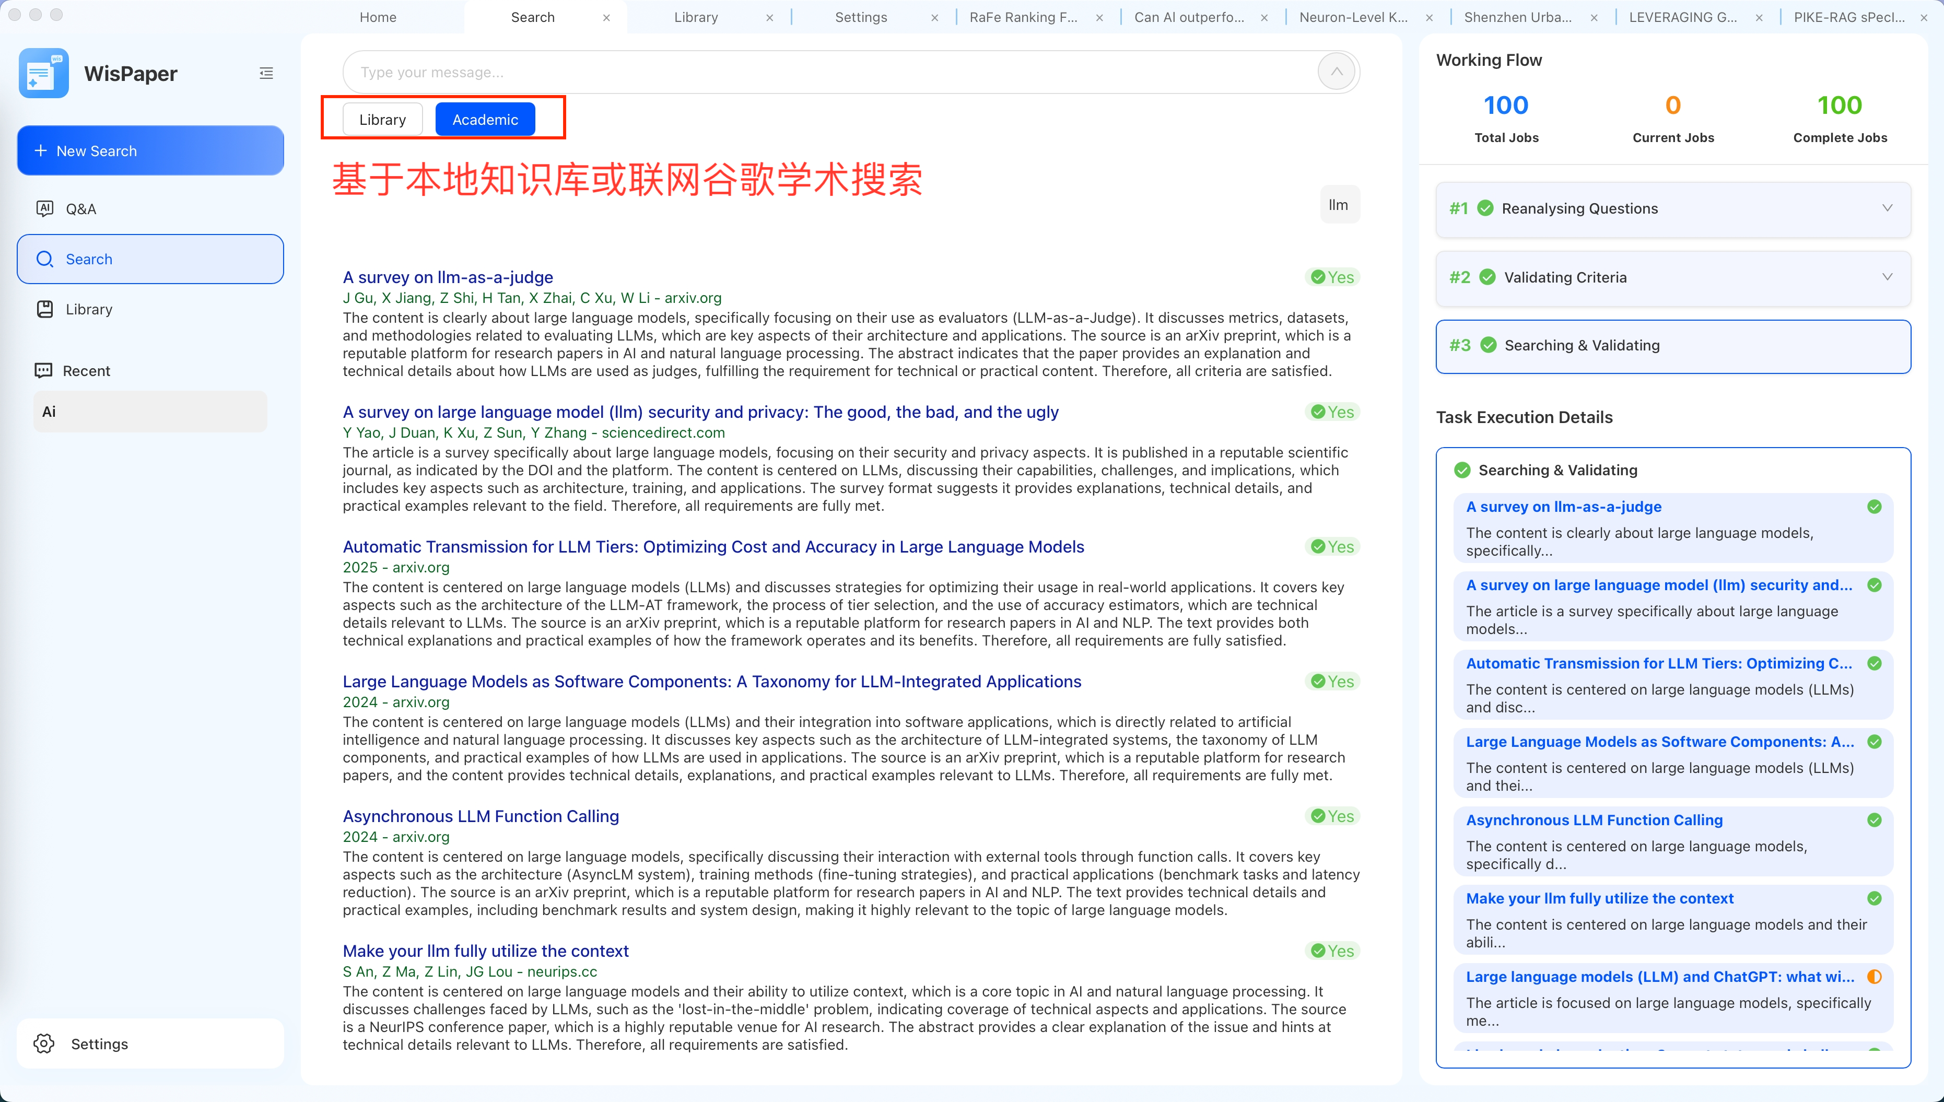Select the Q&A icon in the sidebar
The width and height of the screenshot is (1944, 1102).
45,209
